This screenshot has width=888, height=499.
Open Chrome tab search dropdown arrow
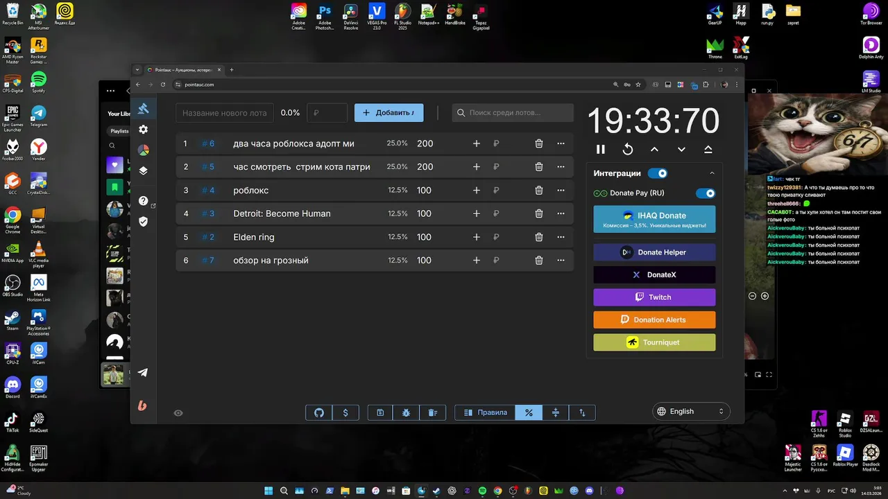(137, 70)
